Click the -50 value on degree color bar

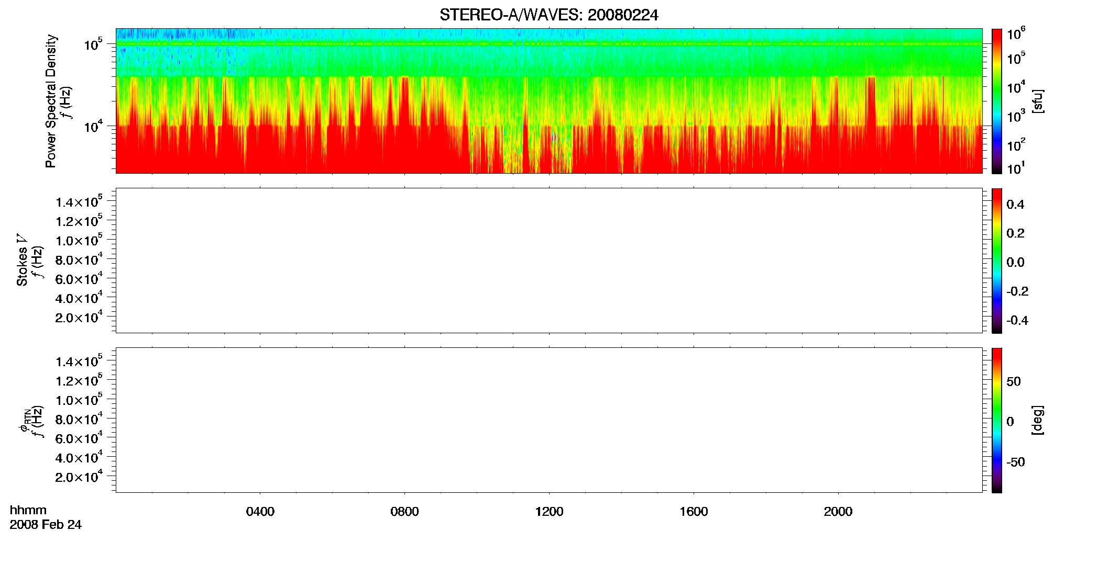(x=1015, y=462)
